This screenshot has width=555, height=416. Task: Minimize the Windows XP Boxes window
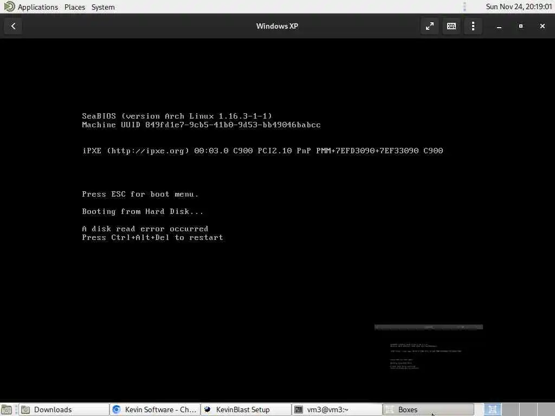[x=499, y=26]
